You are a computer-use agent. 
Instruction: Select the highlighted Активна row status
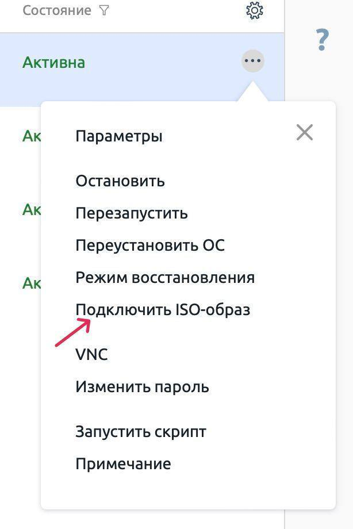53,62
